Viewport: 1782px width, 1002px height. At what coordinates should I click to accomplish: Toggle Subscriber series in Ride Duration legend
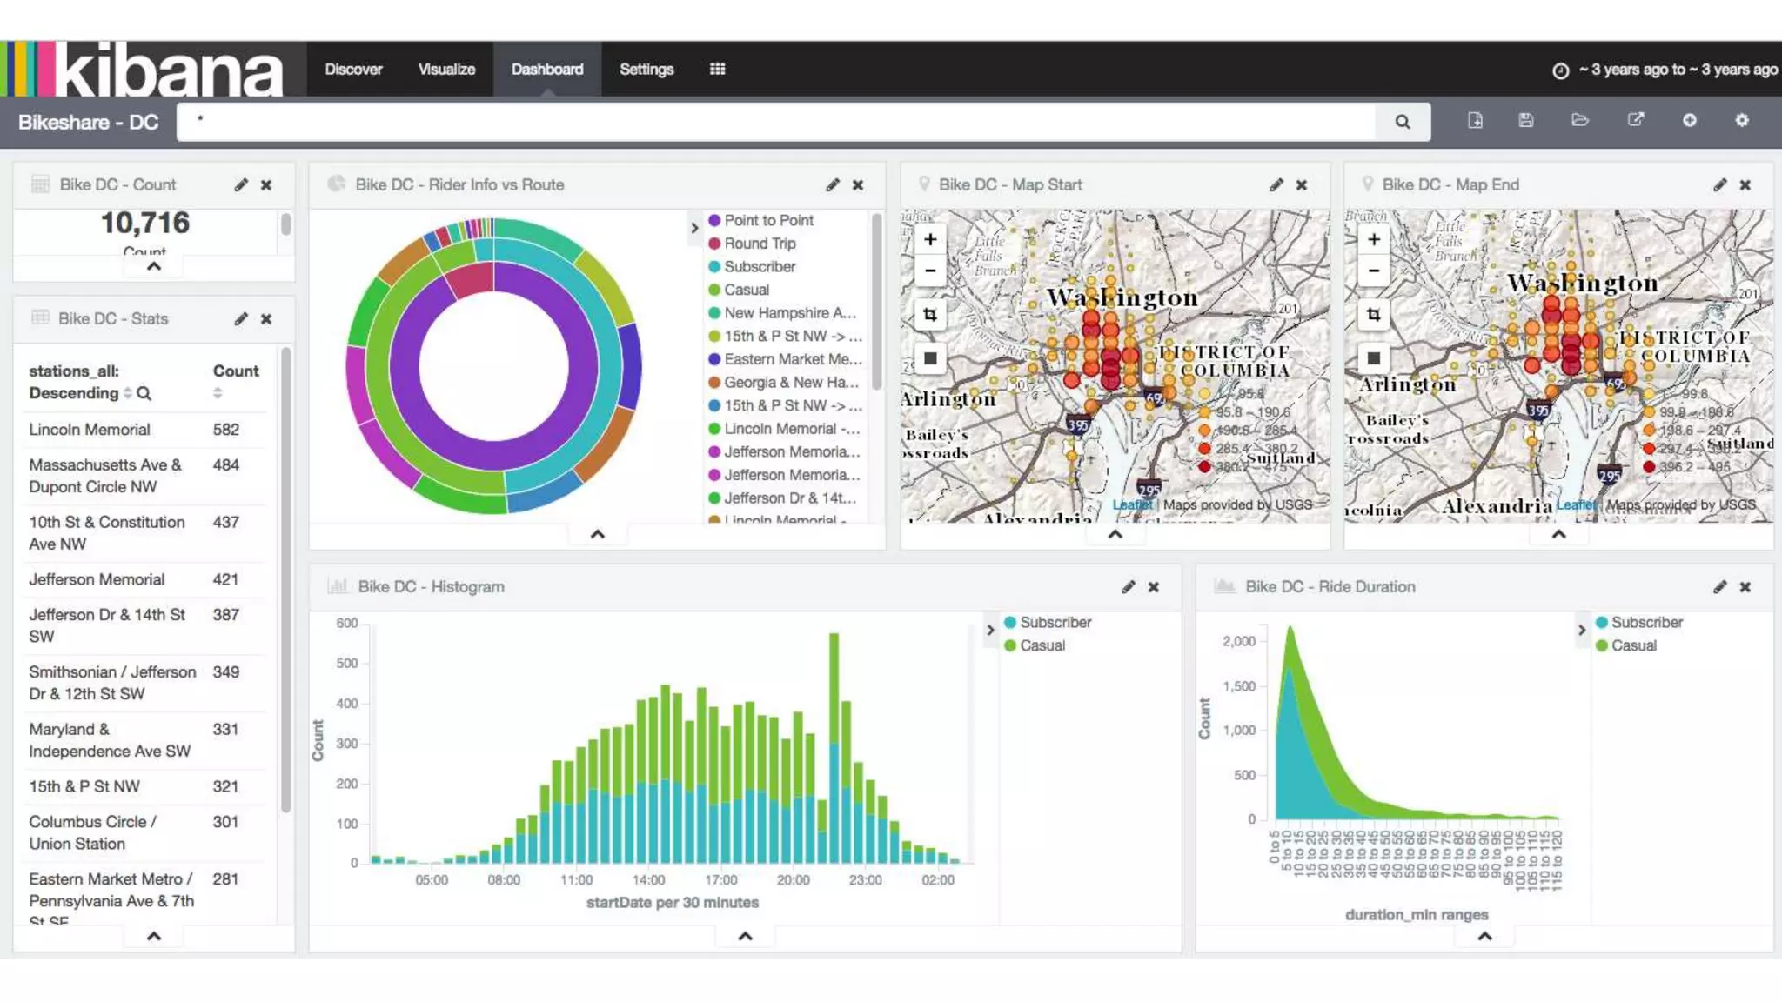pyautogui.click(x=1646, y=623)
